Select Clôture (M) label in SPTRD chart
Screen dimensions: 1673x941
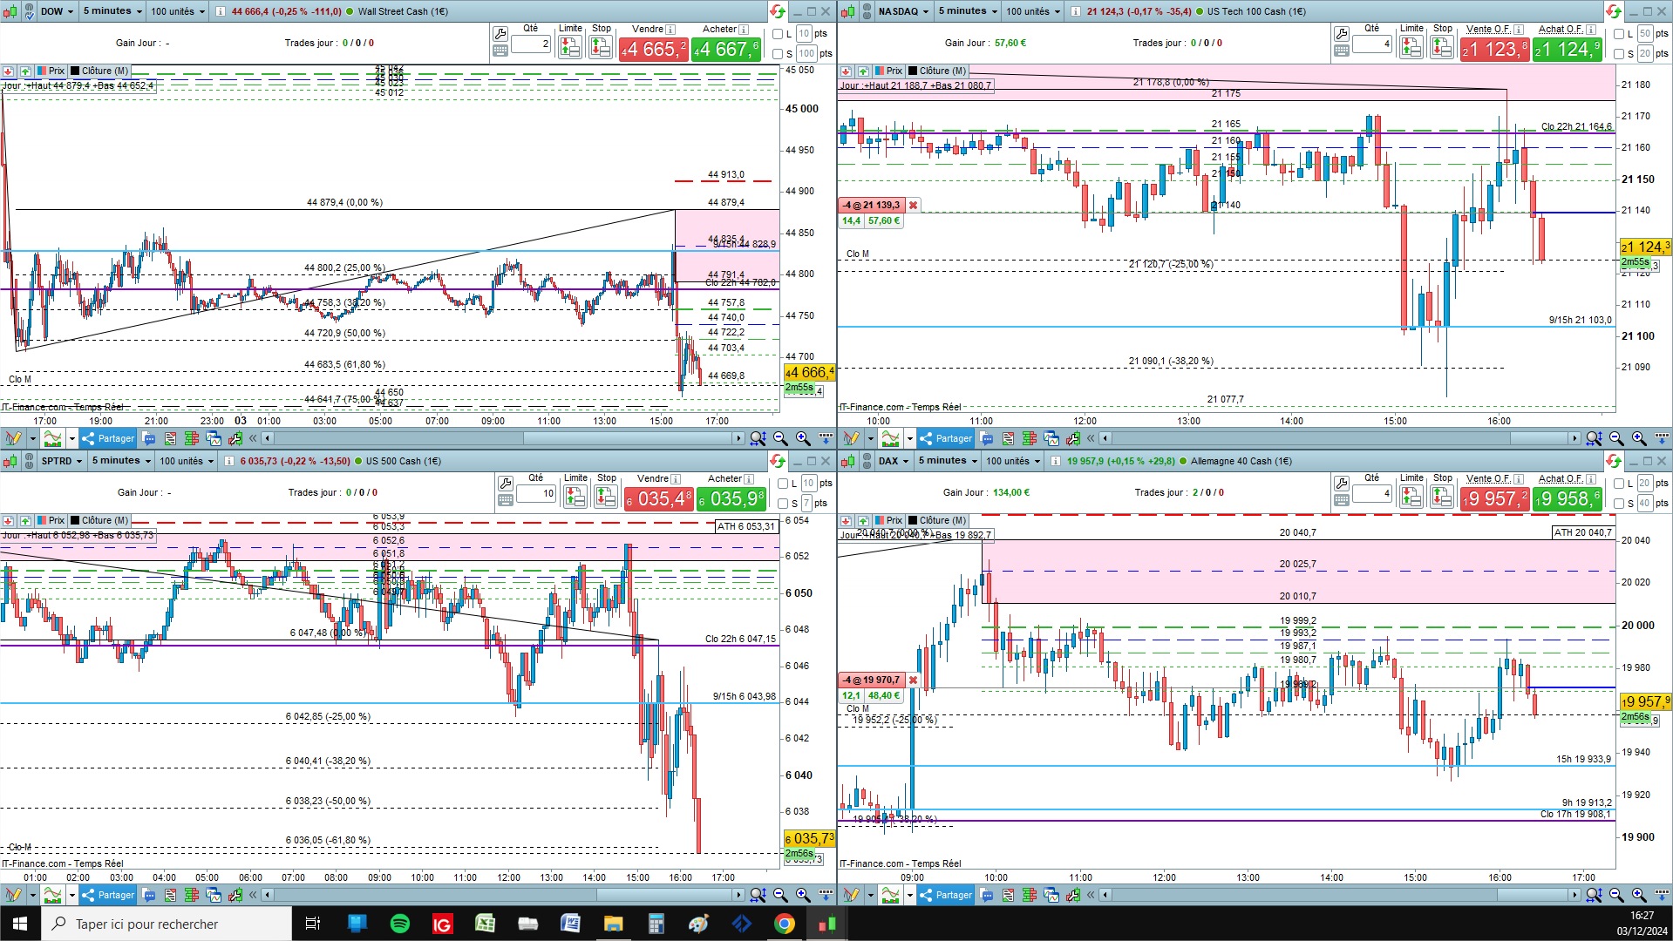pos(99,520)
